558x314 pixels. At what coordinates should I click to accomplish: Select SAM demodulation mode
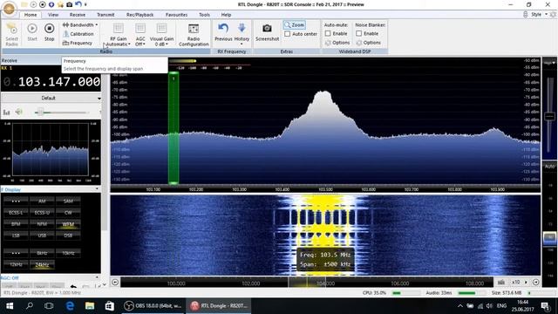click(68, 201)
